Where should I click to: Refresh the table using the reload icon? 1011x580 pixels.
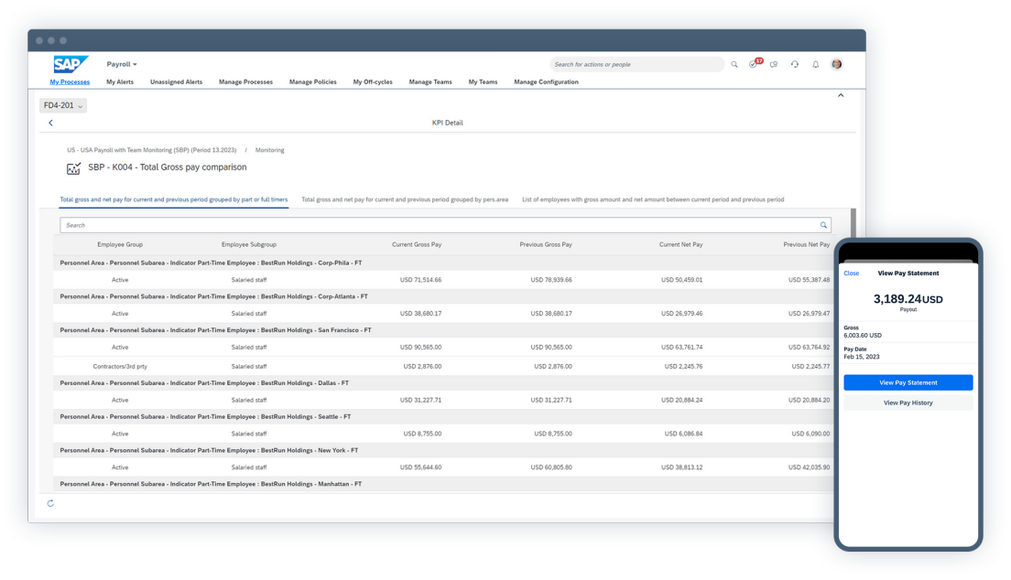coord(50,502)
